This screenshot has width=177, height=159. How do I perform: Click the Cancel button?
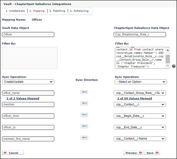coord(13,153)
